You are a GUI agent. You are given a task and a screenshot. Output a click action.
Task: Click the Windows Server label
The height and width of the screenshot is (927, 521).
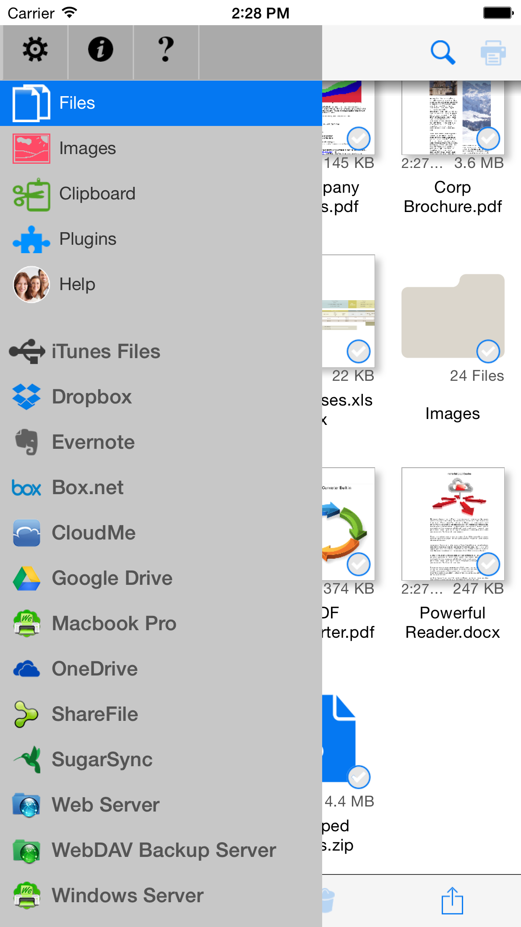click(128, 896)
